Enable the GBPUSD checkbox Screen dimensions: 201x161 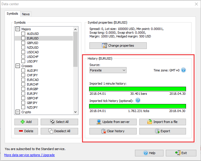(23, 43)
